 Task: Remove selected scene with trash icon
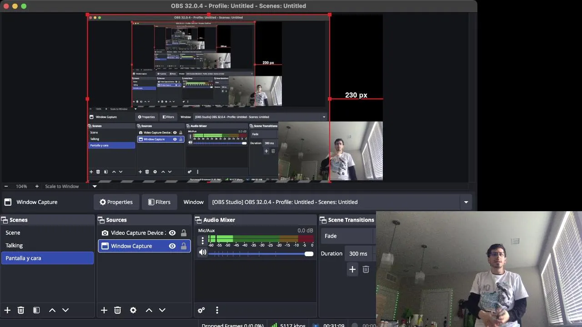point(21,310)
